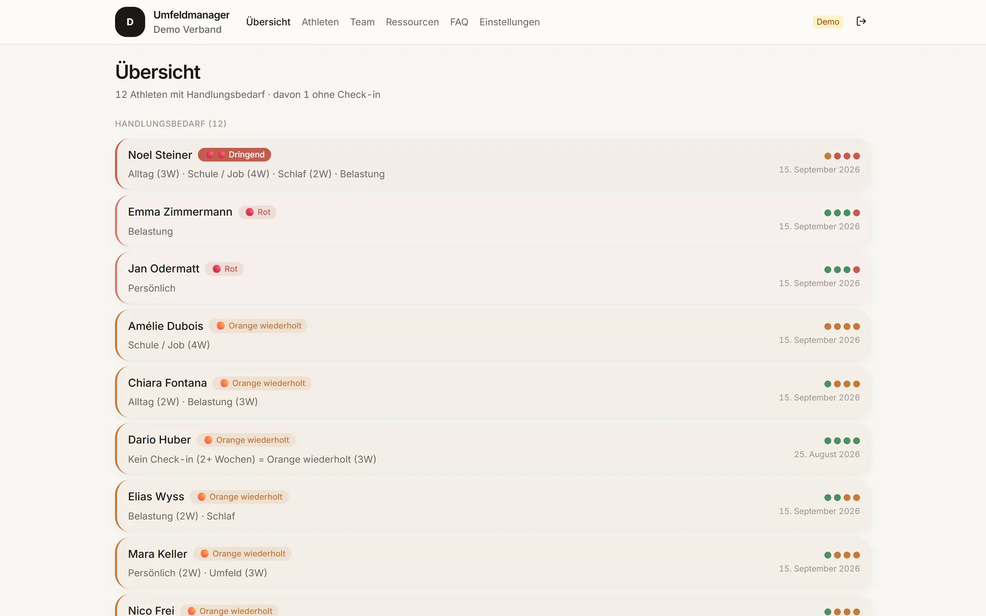Select the Jan Odermatt row

point(492,278)
